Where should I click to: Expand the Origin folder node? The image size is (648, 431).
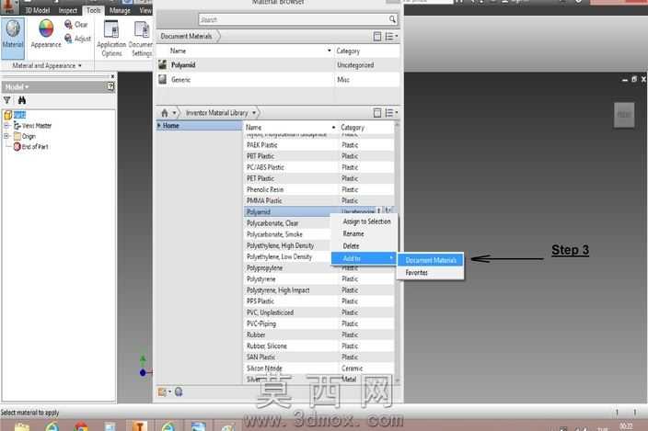6,136
